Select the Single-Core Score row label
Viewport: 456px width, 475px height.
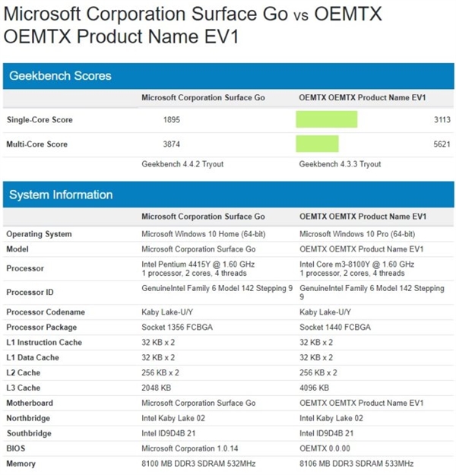[40, 120]
